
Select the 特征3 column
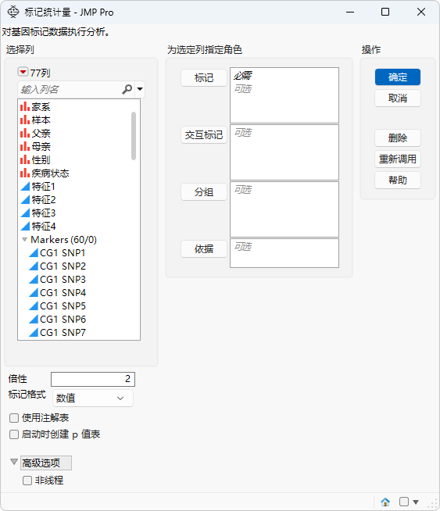click(x=38, y=213)
